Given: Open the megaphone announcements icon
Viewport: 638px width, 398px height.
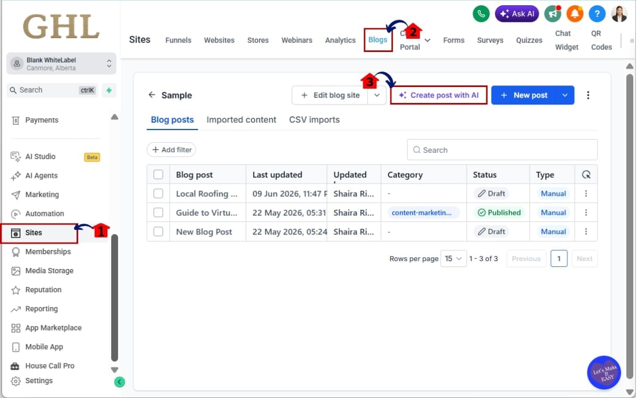Looking at the screenshot, I should pos(553,14).
